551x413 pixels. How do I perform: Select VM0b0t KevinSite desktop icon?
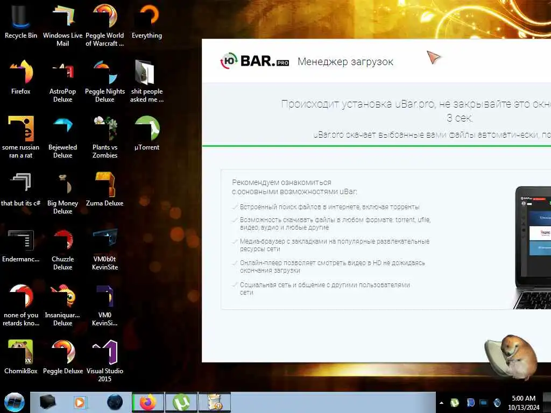click(x=105, y=248)
